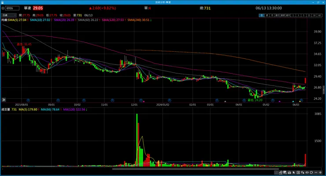This screenshot has height=176, width=326.
Task: Click the horizontal chart scrollbar thumb
Action: [196, 169]
